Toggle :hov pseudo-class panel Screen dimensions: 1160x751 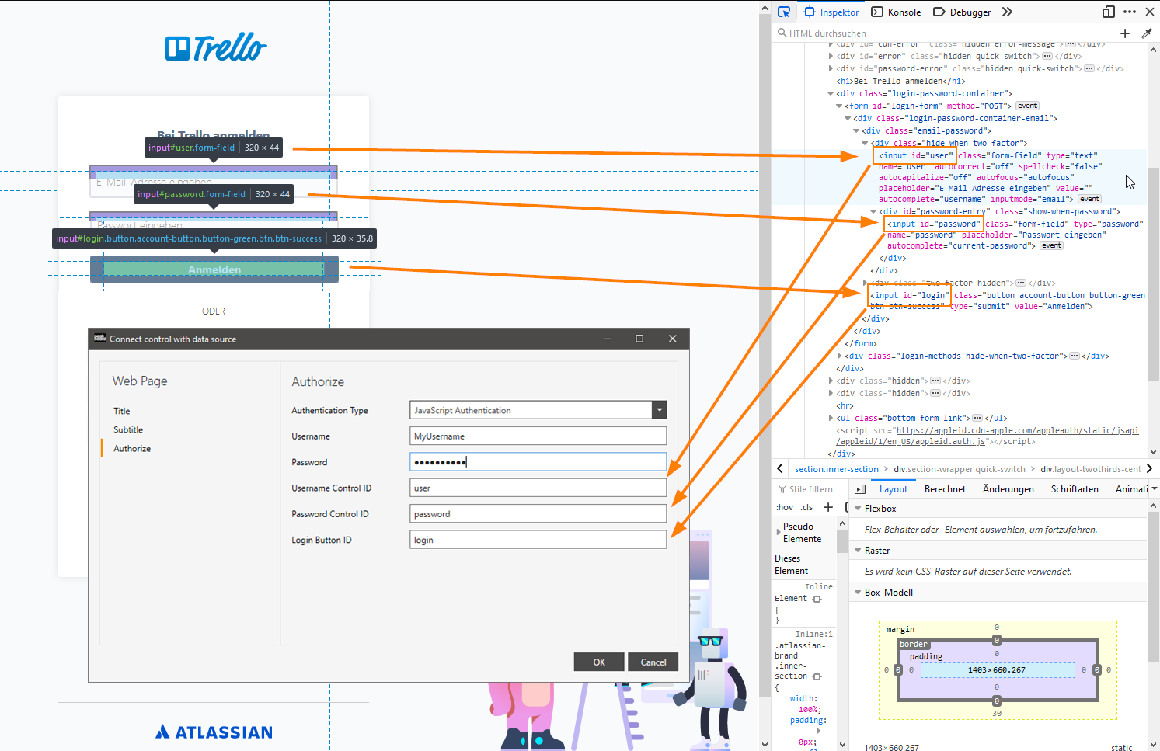[x=785, y=507]
